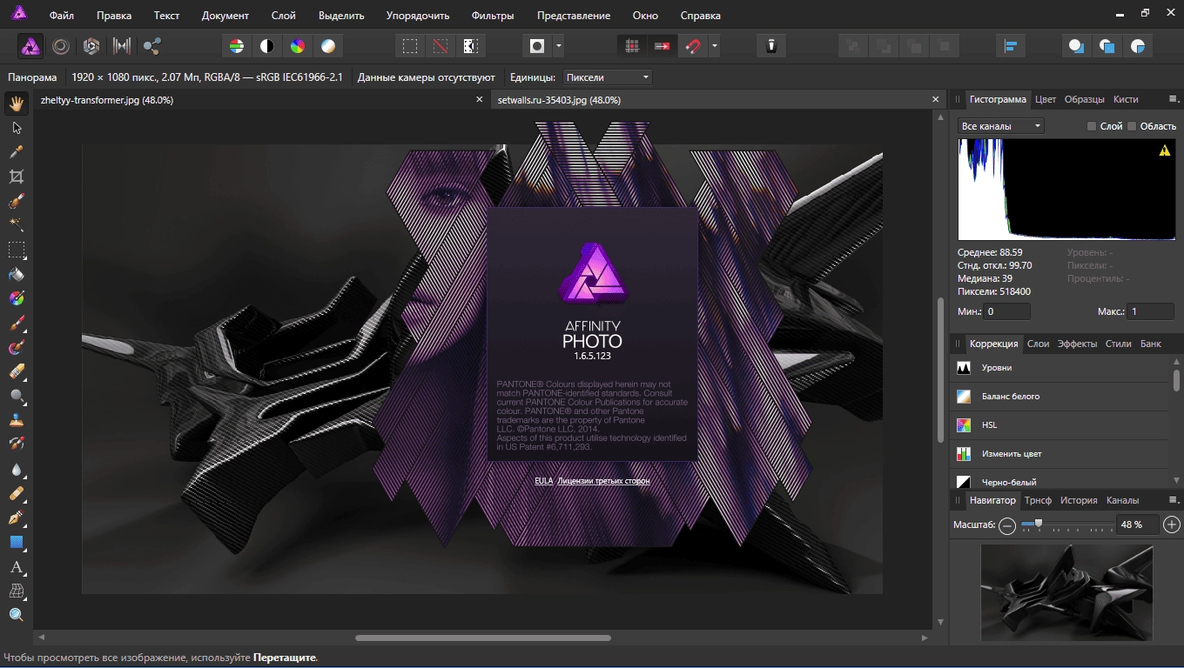Select the Flood Fill bucket tool

[17, 274]
